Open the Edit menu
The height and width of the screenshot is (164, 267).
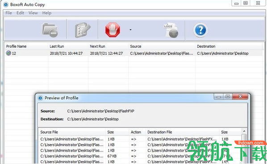coord(20,13)
